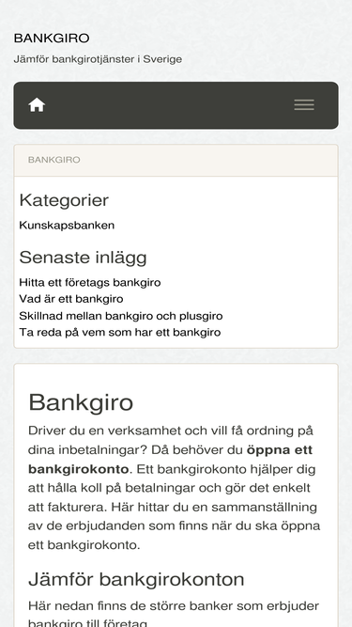Open Ta reda på vem som har ett bankgiro
The height and width of the screenshot is (627, 352).
click(120, 332)
